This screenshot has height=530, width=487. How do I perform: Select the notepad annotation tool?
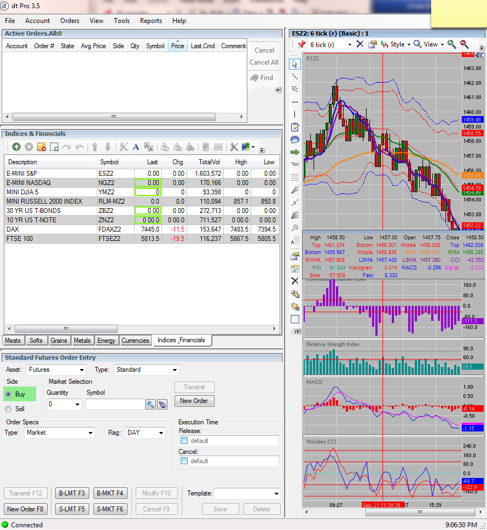coord(295,127)
